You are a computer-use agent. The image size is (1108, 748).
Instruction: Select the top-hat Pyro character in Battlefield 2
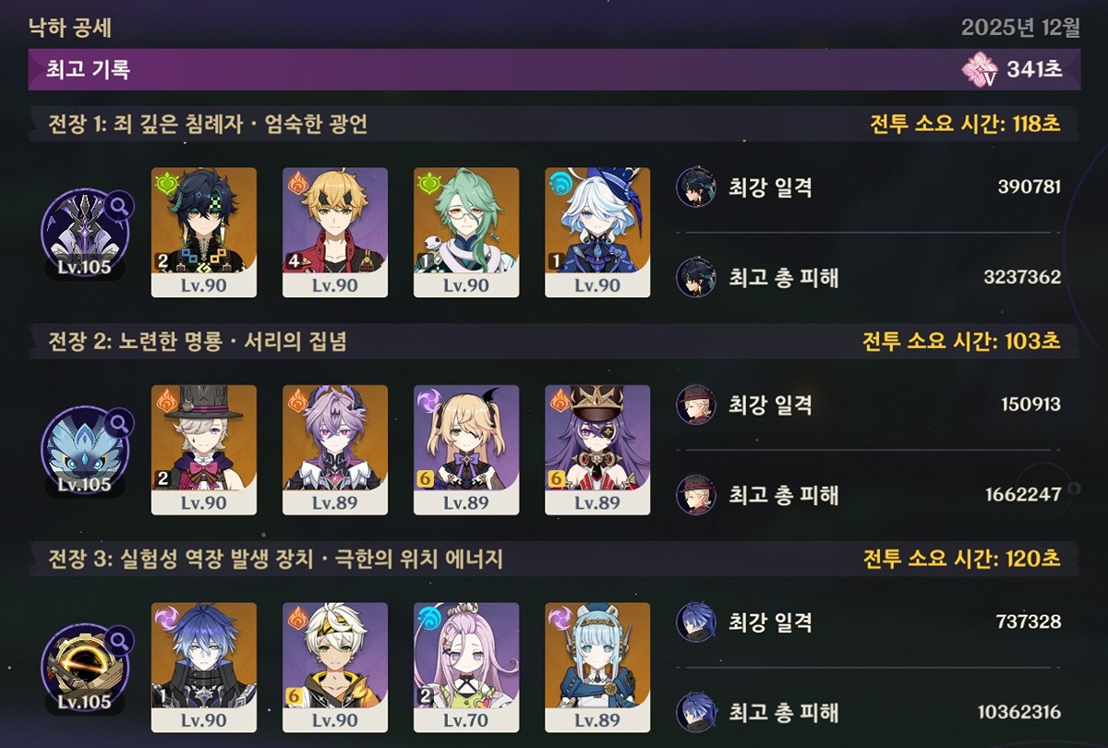[x=204, y=450]
